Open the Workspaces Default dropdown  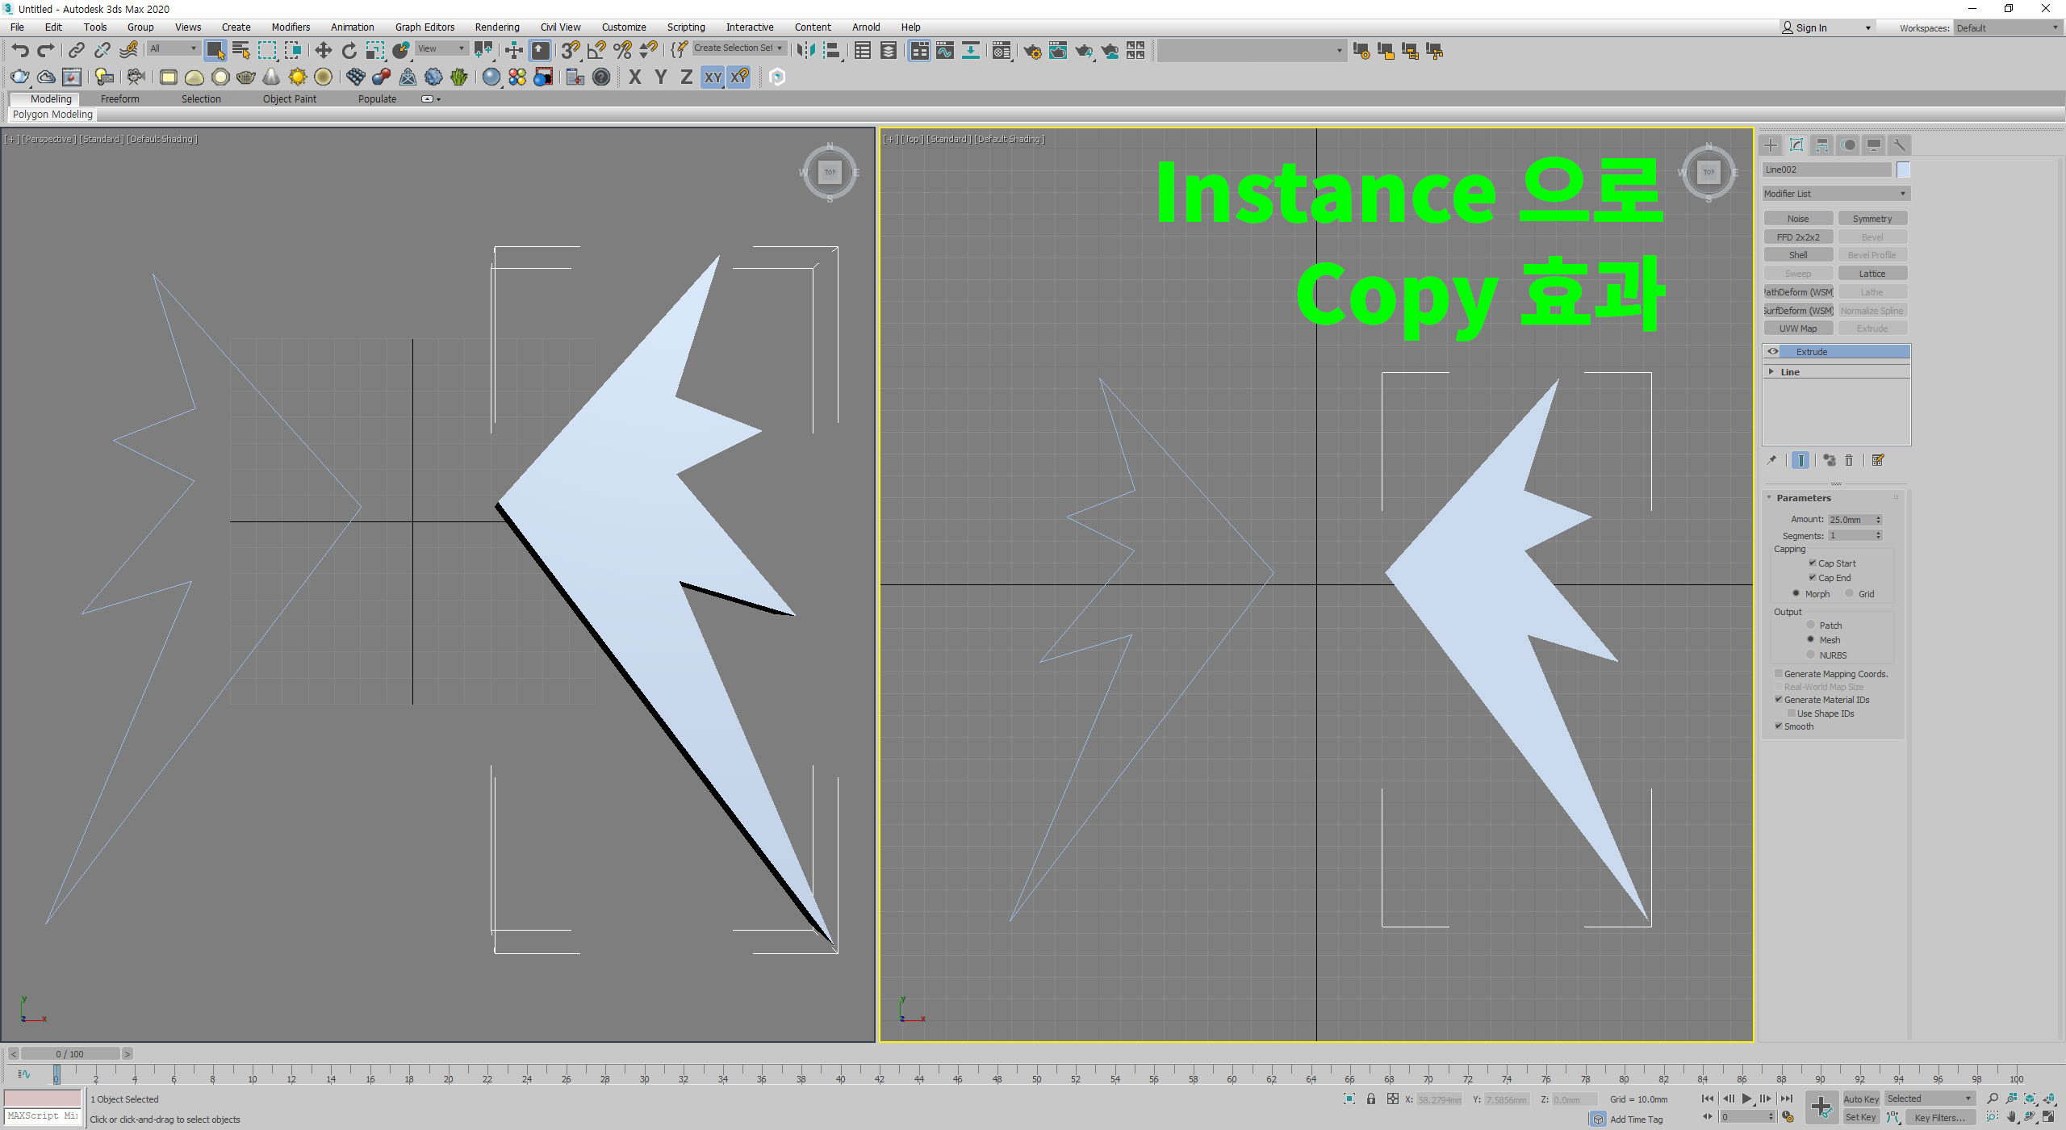(x=2006, y=28)
